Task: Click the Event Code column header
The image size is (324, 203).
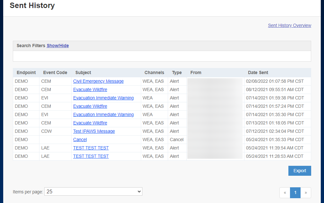Action: tap(55, 72)
